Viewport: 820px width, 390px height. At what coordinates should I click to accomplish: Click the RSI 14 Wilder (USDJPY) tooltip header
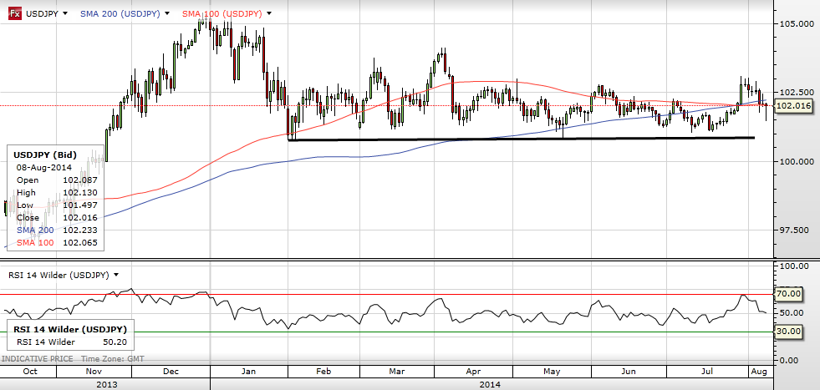click(x=70, y=329)
